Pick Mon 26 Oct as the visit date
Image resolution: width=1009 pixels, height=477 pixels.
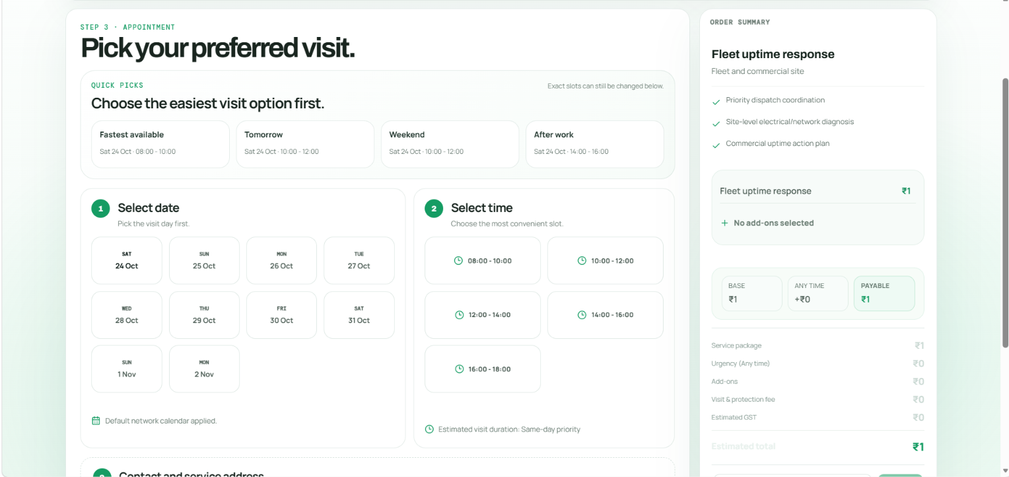tap(281, 261)
